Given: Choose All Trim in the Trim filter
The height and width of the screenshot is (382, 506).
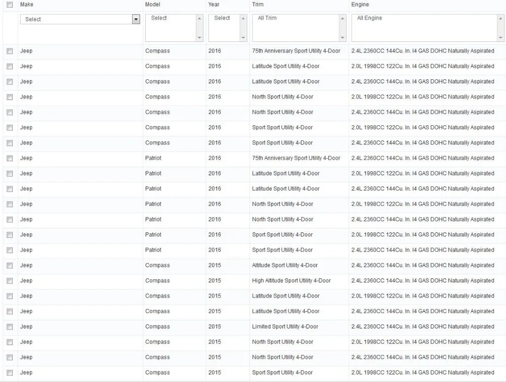Looking at the screenshot, I should point(267,18).
